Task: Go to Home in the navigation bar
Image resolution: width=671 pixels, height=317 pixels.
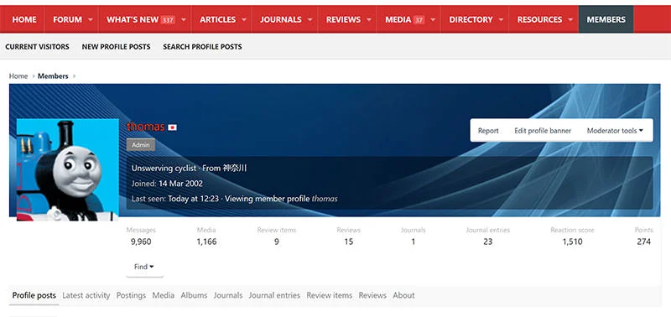Action: [24, 19]
